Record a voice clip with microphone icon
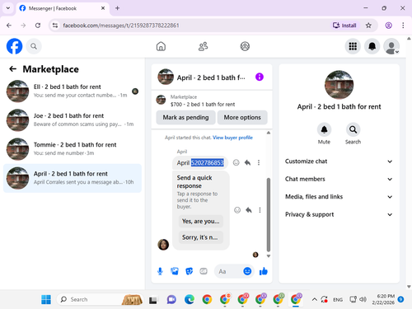The height and width of the screenshot is (309, 412). (x=160, y=271)
